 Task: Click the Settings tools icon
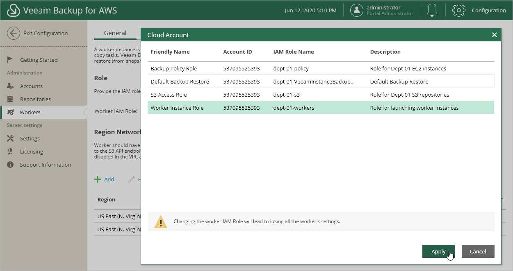click(x=11, y=138)
